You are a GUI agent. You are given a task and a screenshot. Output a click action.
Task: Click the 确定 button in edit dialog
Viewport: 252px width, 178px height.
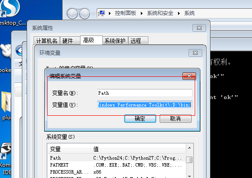(x=140, y=118)
